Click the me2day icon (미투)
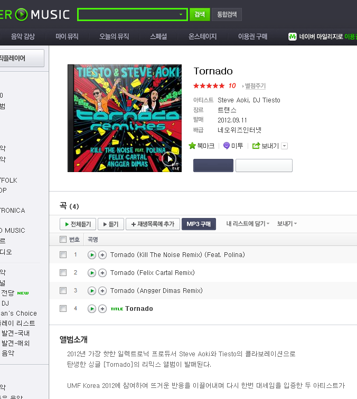This screenshot has height=399, width=357. pyautogui.click(x=227, y=146)
